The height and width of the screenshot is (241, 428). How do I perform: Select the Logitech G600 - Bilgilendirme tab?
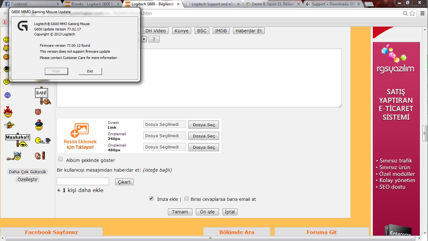152,4
